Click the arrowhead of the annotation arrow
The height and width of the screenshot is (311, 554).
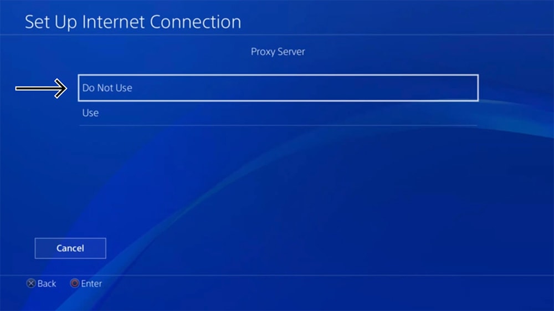tap(61, 88)
